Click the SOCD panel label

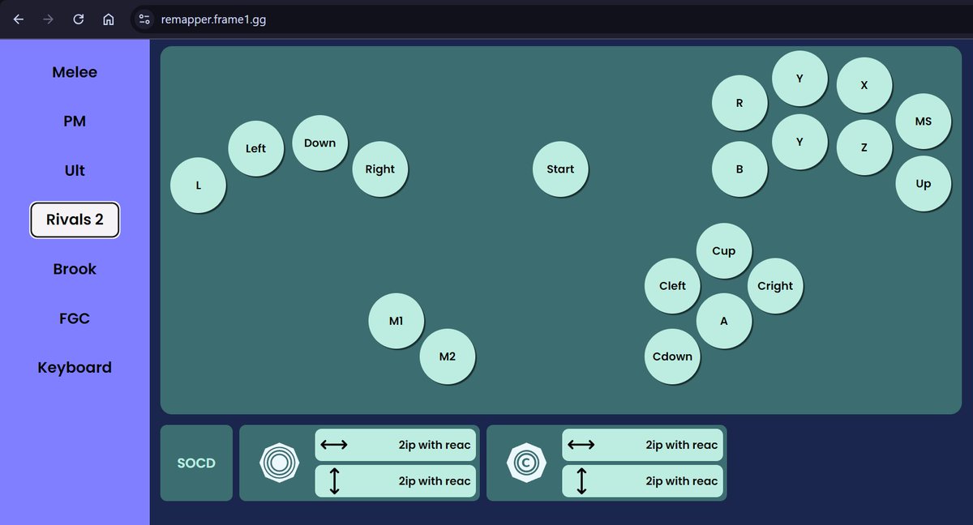click(x=196, y=463)
